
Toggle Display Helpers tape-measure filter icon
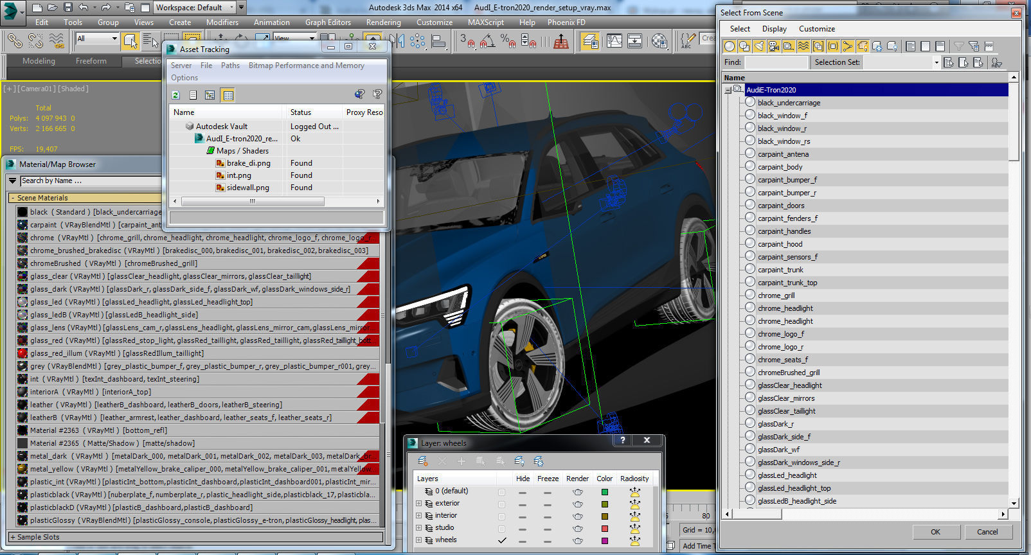[788, 46]
